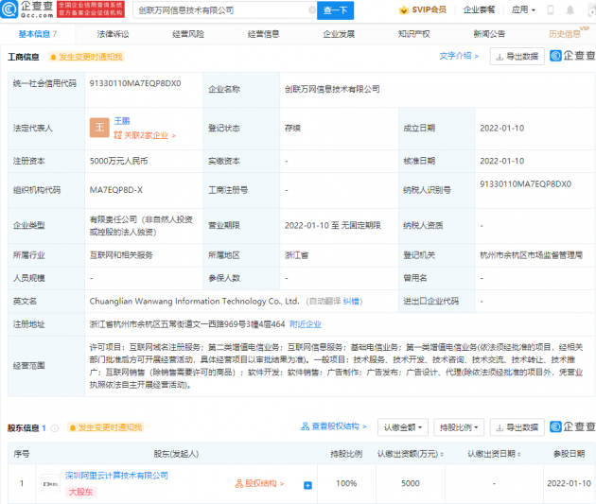Switch to the 知识产权 tab

[x=414, y=34]
